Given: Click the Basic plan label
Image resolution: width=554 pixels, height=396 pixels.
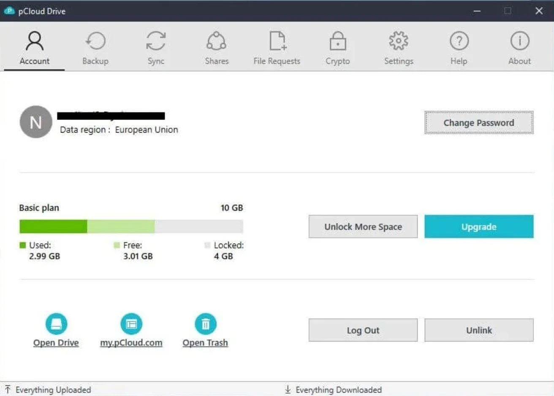Looking at the screenshot, I should 39,208.
